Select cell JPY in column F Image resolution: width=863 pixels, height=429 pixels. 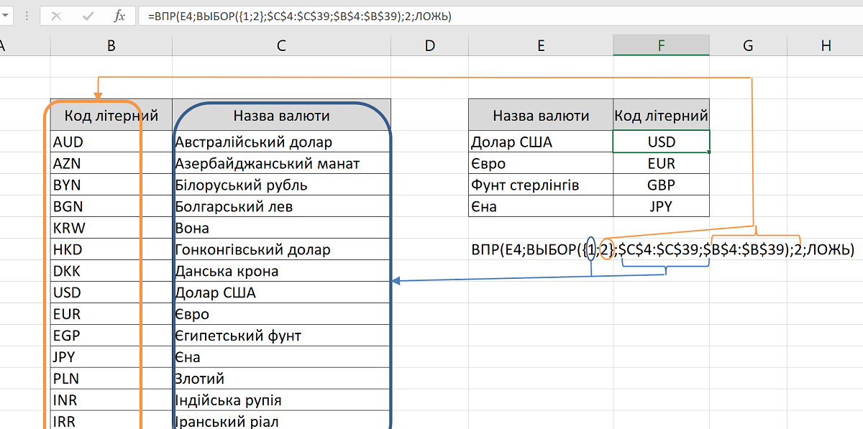click(x=661, y=206)
